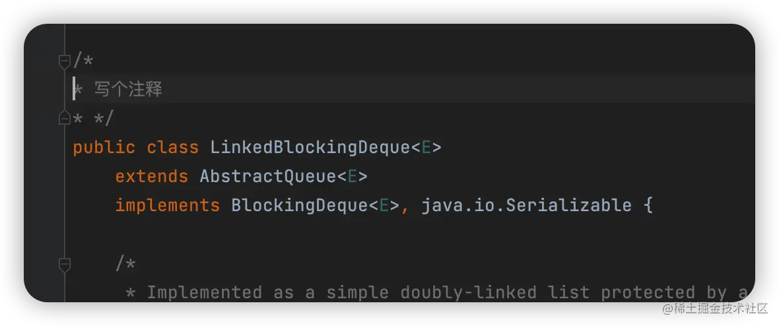
Task: Click the type parameter E after AbstractQueue
Action: pyautogui.click(x=352, y=176)
